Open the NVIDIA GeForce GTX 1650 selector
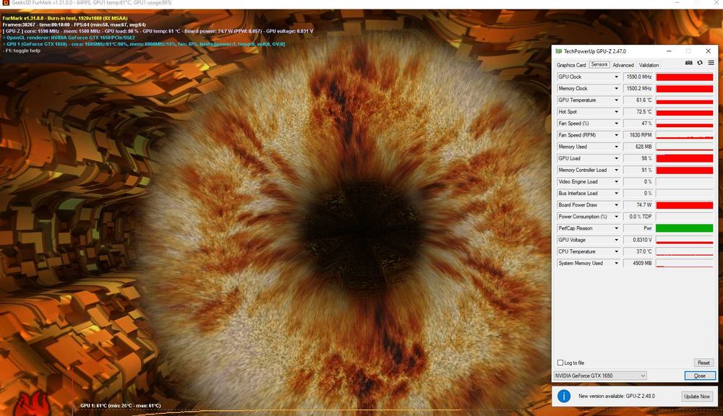The image size is (723, 416). (600, 376)
